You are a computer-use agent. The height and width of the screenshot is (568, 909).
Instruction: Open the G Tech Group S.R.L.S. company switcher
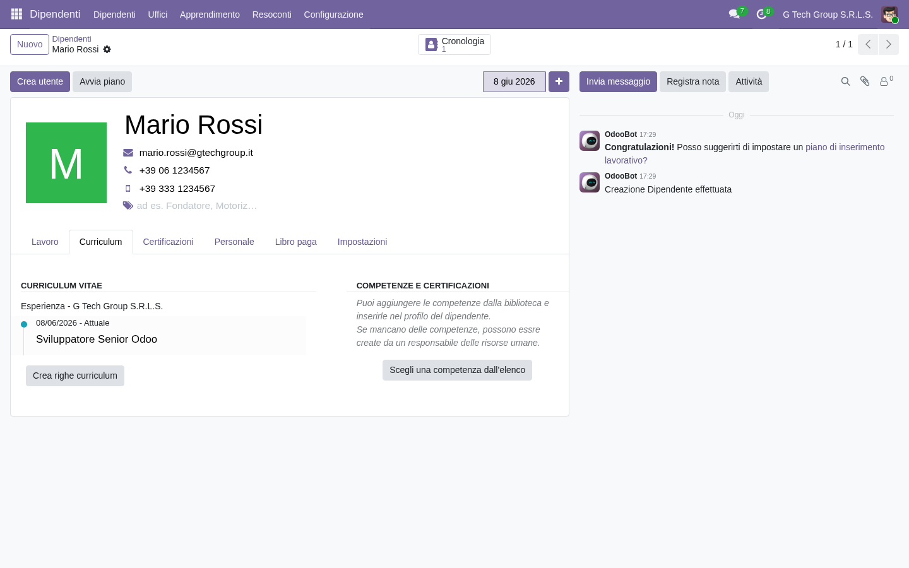pyautogui.click(x=828, y=15)
